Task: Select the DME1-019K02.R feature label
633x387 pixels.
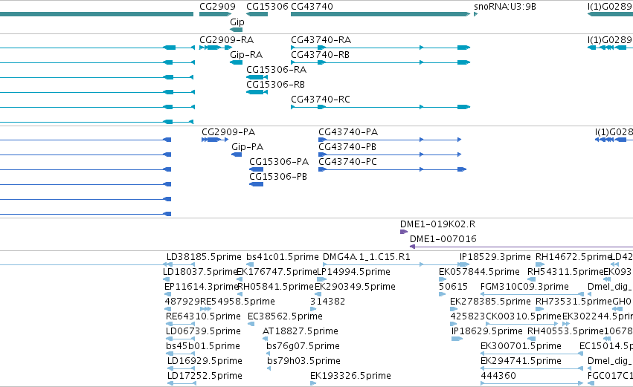Action: pyautogui.click(x=437, y=224)
